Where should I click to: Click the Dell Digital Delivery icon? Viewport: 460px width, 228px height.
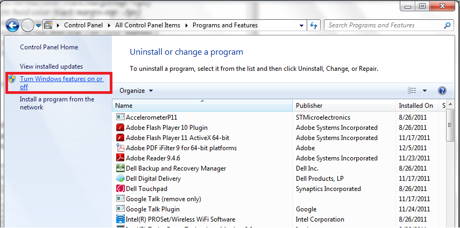coord(121,179)
